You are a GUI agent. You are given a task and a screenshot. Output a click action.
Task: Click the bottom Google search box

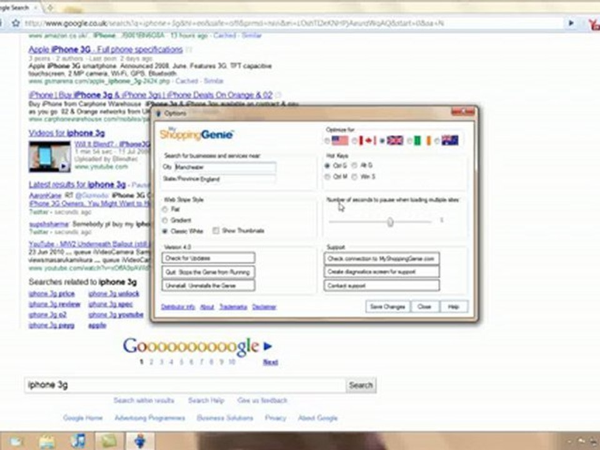click(185, 385)
